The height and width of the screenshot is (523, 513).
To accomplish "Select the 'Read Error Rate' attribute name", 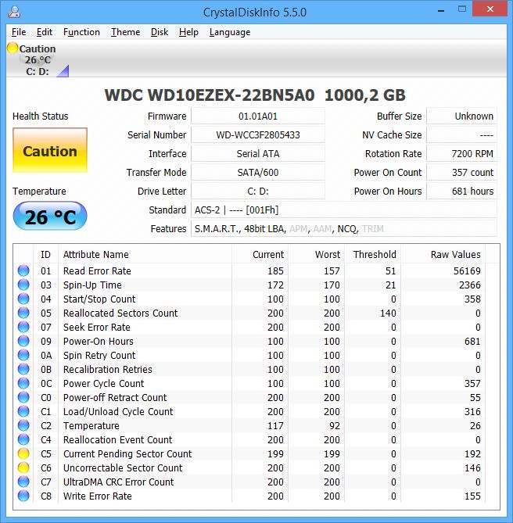I will point(97,270).
